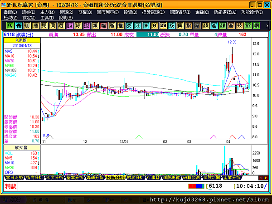Open the 國際資訊(I) menu
Image resolution: width=272 pixels, height=204 pixels.
click(x=180, y=12)
